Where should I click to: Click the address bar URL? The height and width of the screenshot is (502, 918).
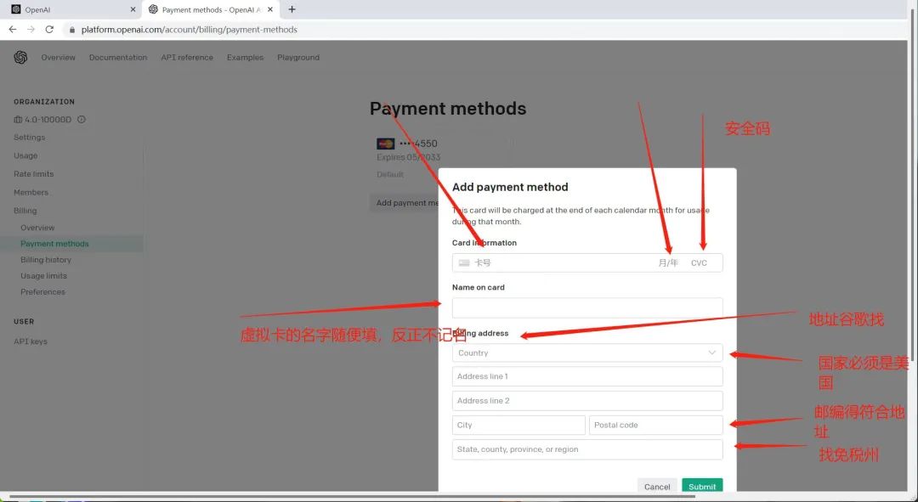189,29
